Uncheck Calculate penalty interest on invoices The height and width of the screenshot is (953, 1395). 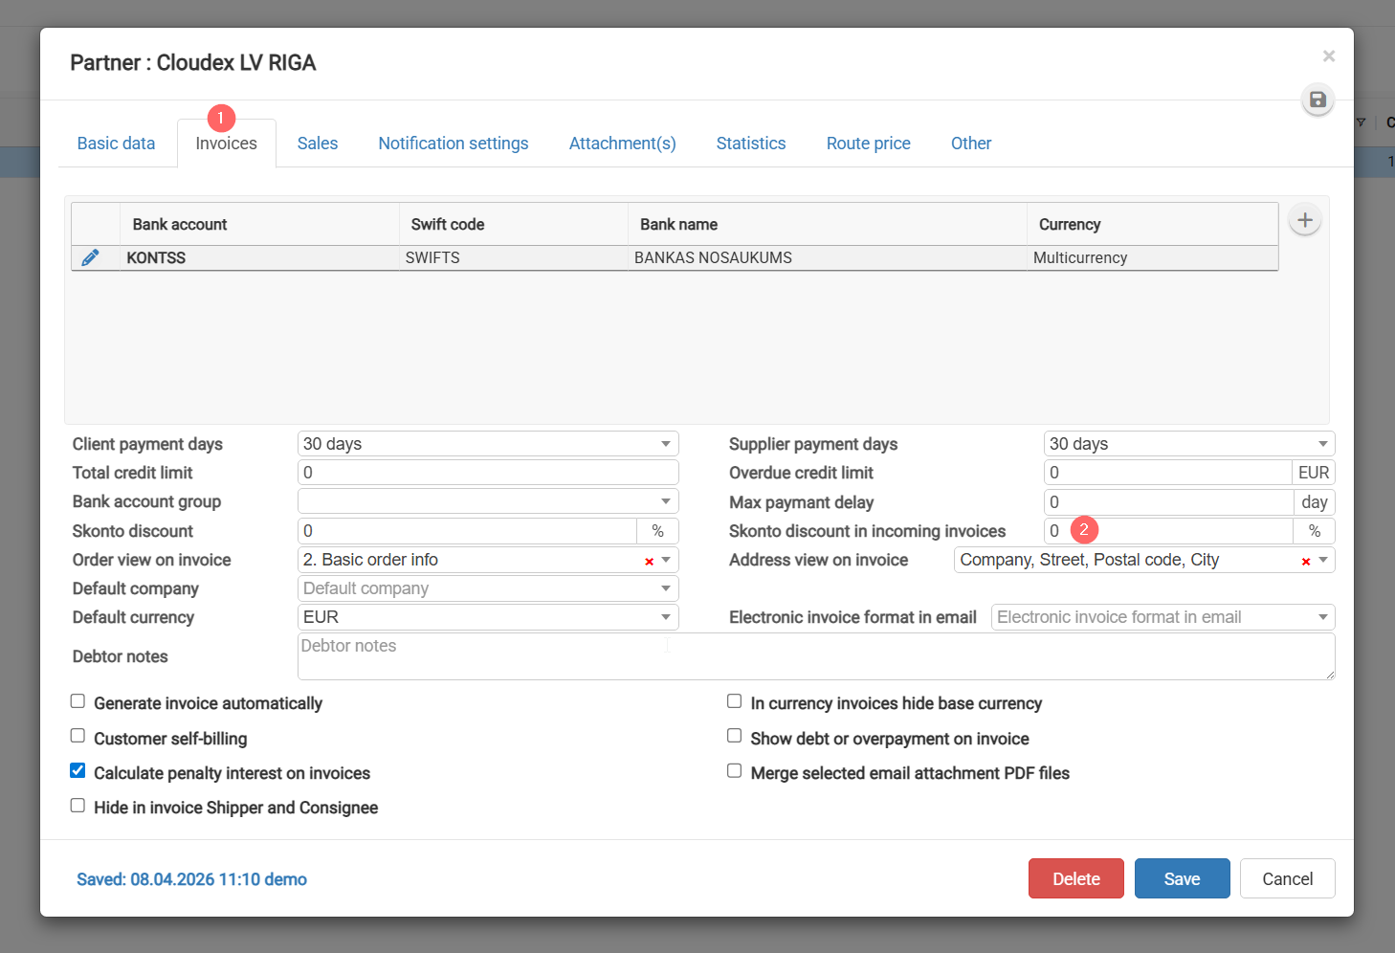pyautogui.click(x=77, y=770)
